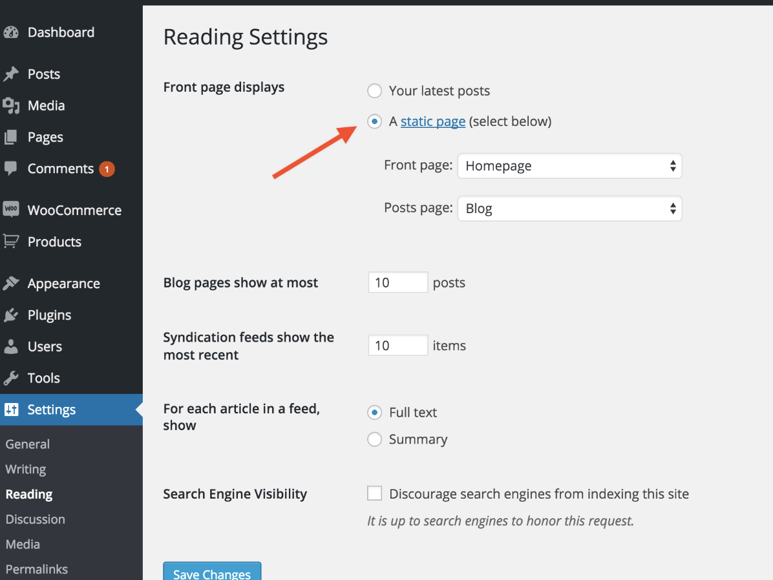Click the Appearance paintbrush icon

pos(11,284)
